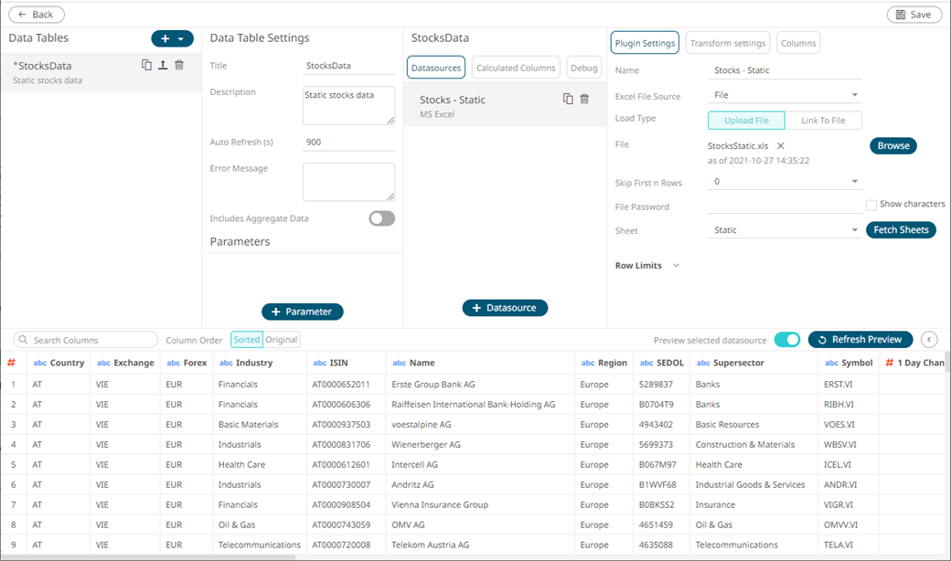Screen dimensions: 951x561
Task: Toggle Includes Aggregate Data switch
Action: click(x=381, y=218)
